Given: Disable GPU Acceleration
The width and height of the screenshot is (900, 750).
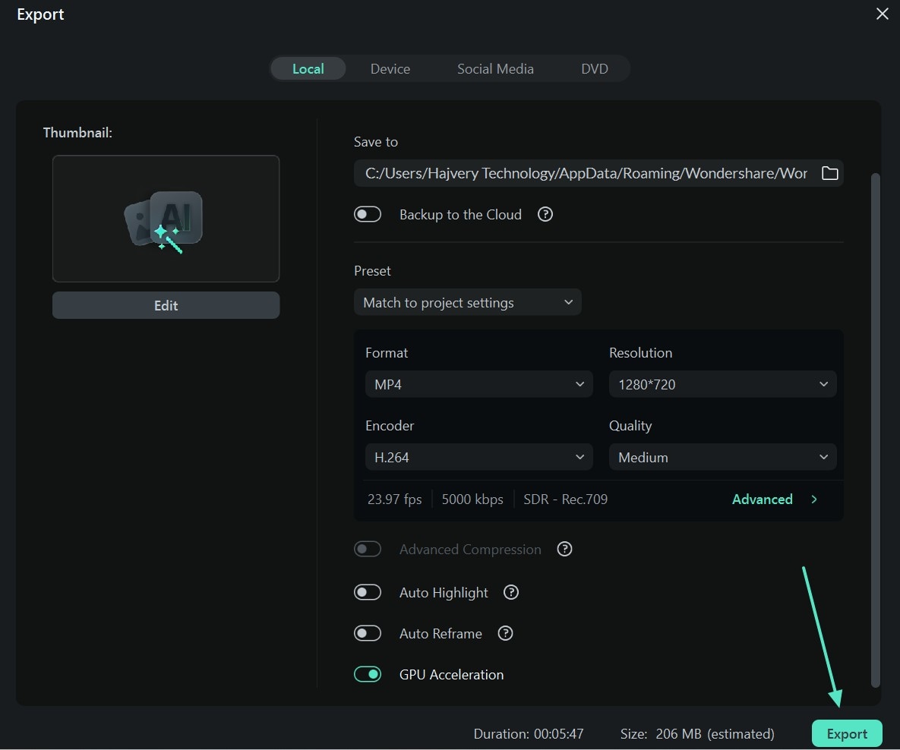Looking at the screenshot, I should tap(368, 674).
